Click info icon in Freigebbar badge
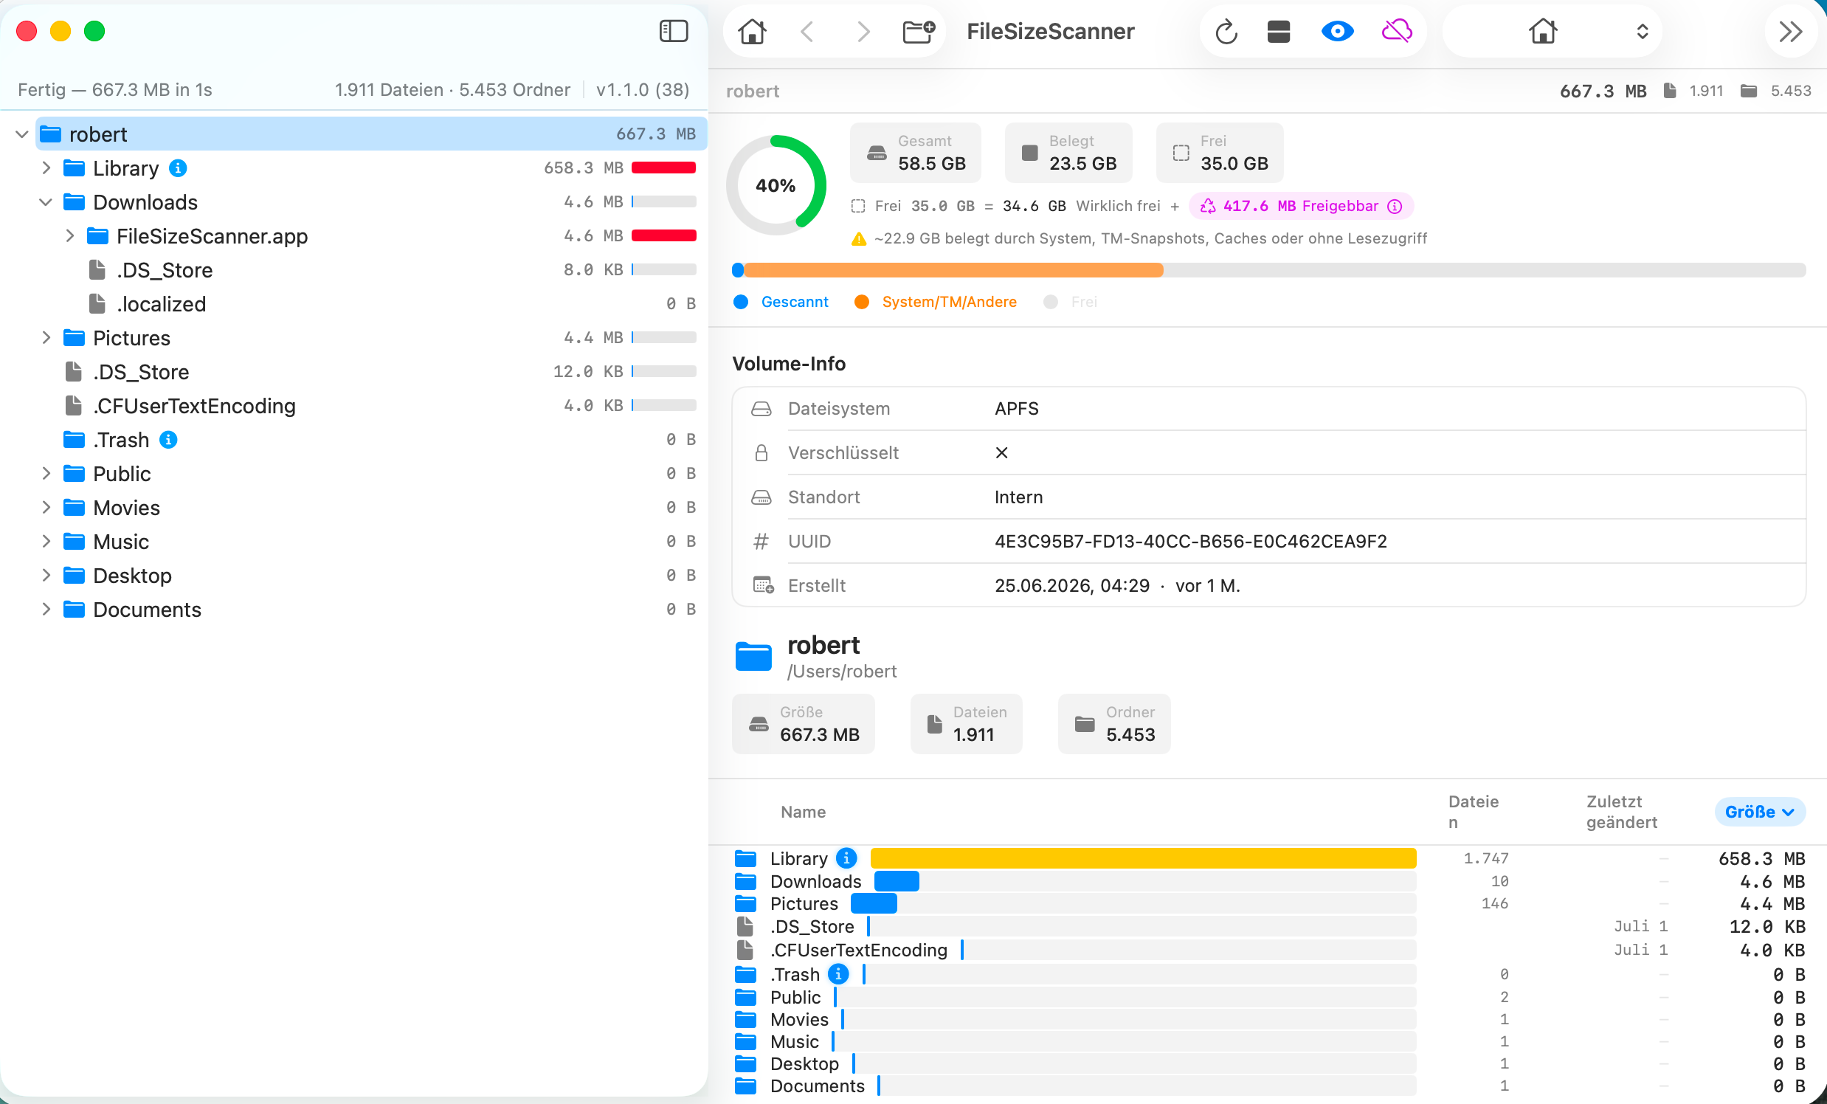This screenshot has width=1827, height=1104. 1395,206
